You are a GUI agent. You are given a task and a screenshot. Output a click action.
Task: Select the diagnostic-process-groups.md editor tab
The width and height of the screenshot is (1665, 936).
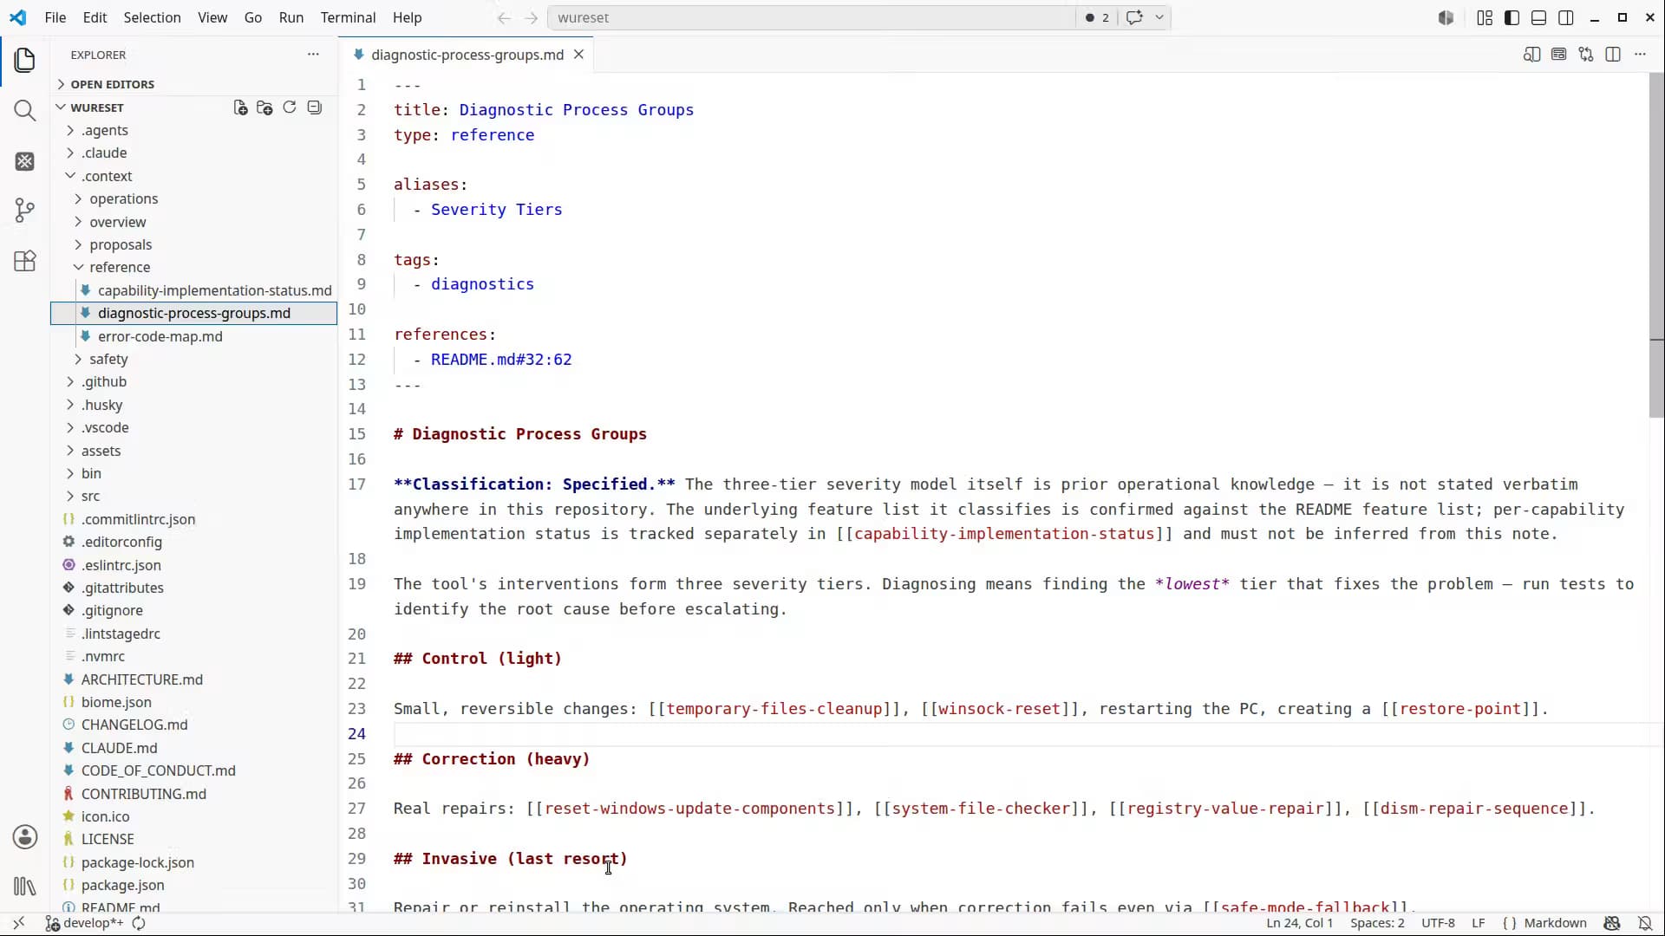pos(467,55)
